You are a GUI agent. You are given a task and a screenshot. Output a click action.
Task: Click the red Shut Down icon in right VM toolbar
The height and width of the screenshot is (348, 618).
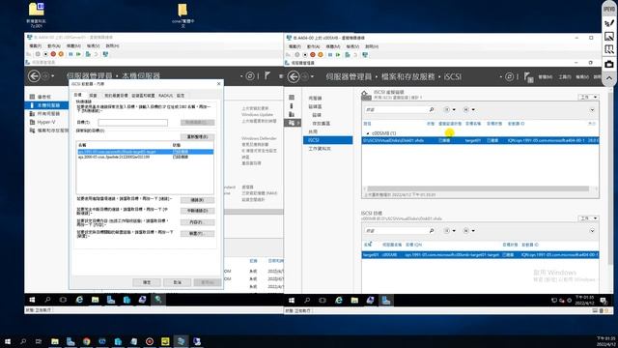[x=313, y=55]
